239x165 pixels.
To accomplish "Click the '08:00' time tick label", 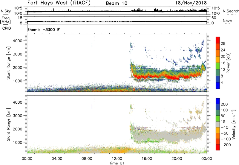I will point(87,159).
